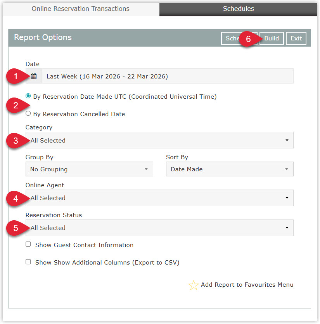The height and width of the screenshot is (324, 320).
Task: Select By Reservation Cancelled Date option
Action: tap(28, 113)
